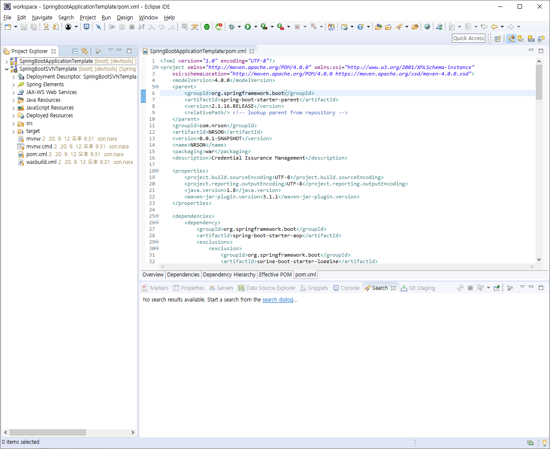The image size is (550, 449).
Task: Open the Debug dropdown arrow
Action: point(239,27)
